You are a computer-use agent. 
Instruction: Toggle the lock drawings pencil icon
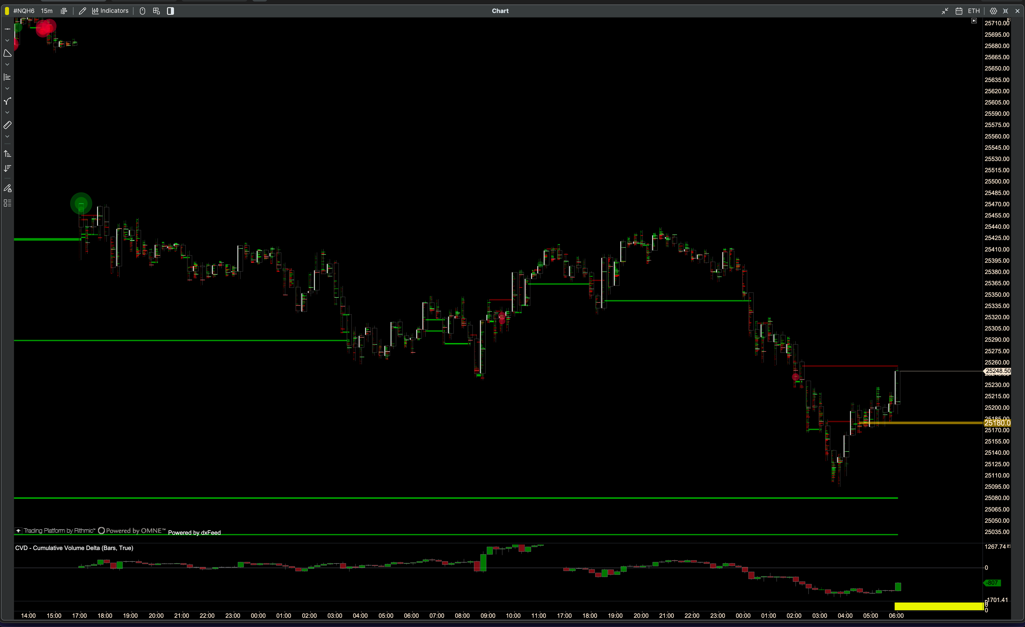tap(7, 188)
